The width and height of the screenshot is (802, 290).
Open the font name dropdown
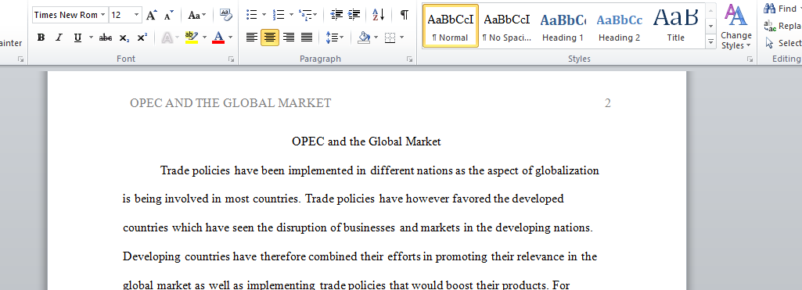pos(102,15)
